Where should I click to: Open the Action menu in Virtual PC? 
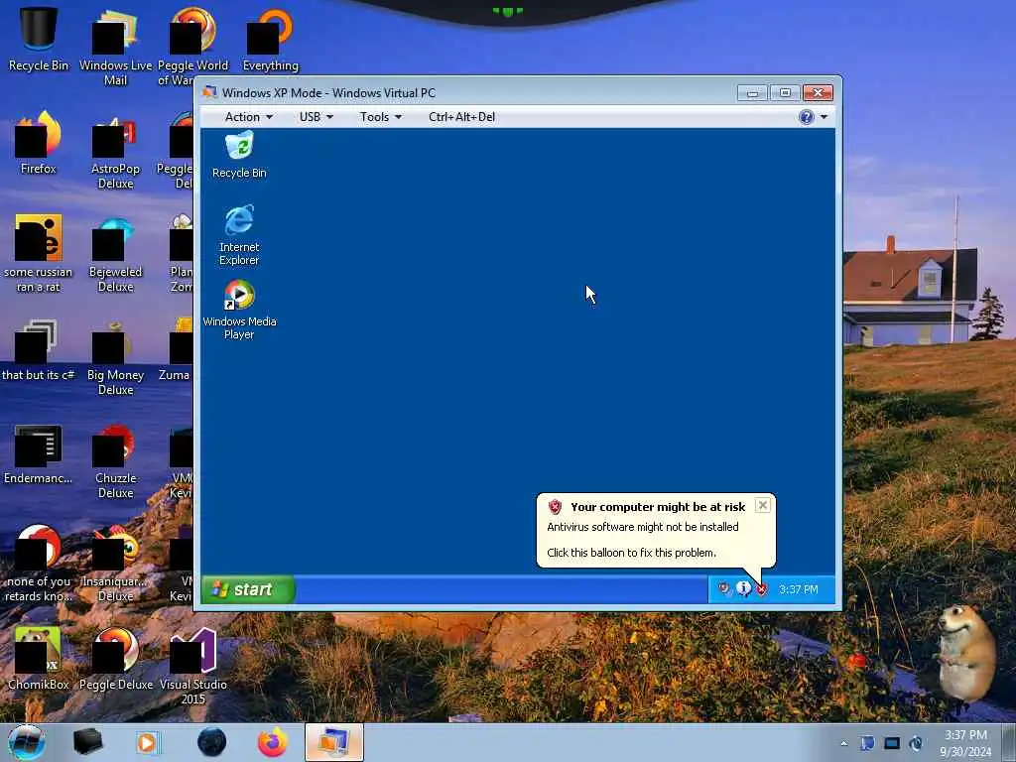[x=248, y=117]
